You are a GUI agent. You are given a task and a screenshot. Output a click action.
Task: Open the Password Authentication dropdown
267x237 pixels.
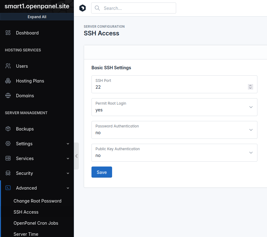point(174,130)
